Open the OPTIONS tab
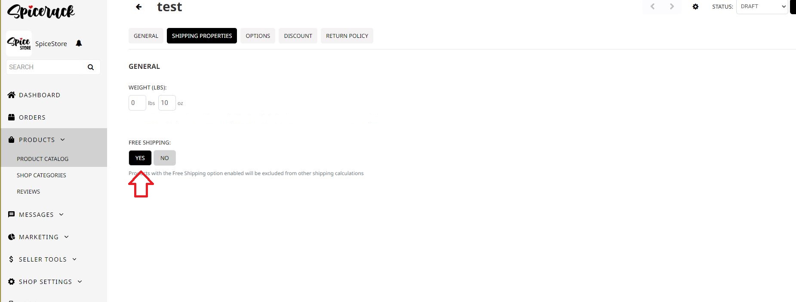The image size is (796, 302). click(258, 36)
